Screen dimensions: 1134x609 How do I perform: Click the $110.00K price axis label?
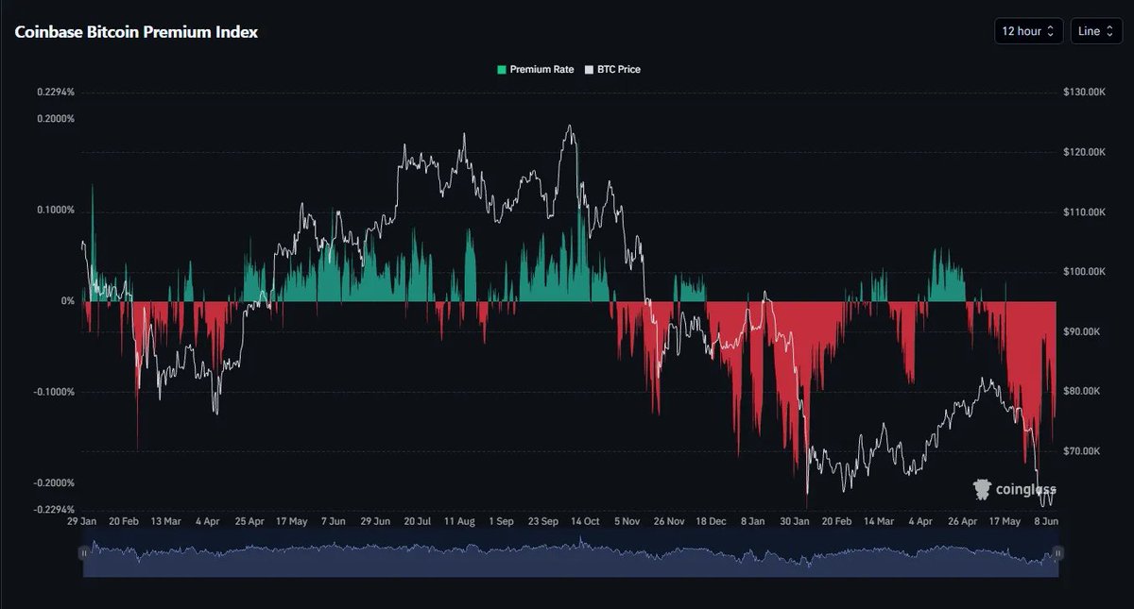click(1084, 212)
